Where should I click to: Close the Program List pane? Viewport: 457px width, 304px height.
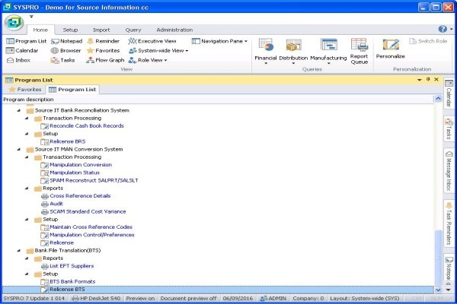pos(436,79)
